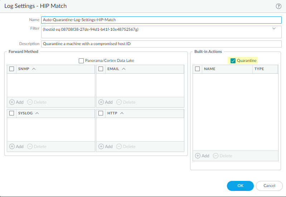Click into the Name input field
The height and width of the screenshot is (197, 286).
pos(161,20)
